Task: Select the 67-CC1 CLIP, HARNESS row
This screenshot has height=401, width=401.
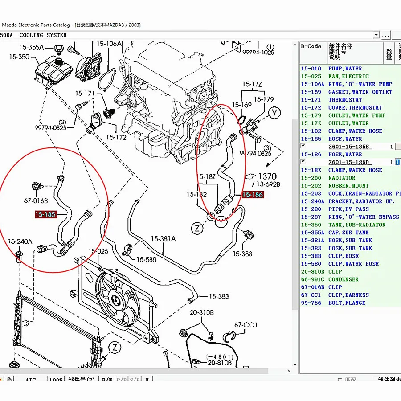Action: 350,295
